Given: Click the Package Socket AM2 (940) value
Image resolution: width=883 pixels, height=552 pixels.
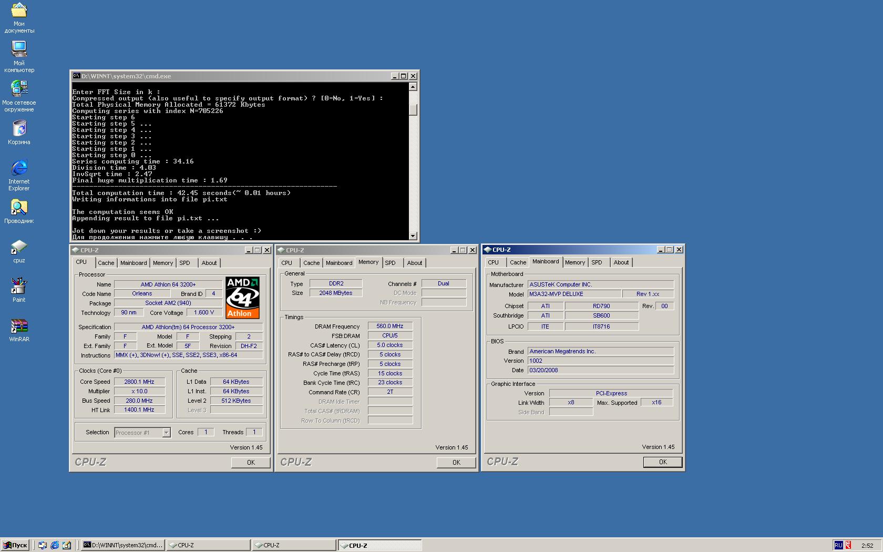Looking at the screenshot, I should click(x=168, y=303).
